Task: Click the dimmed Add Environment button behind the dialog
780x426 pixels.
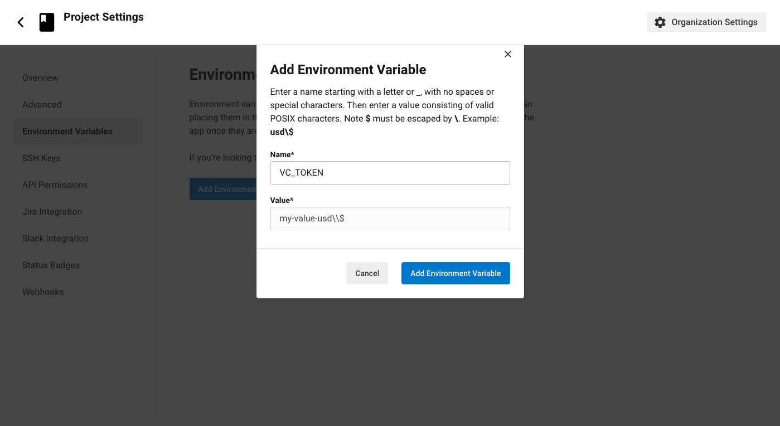Action: [x=223, y=189]
